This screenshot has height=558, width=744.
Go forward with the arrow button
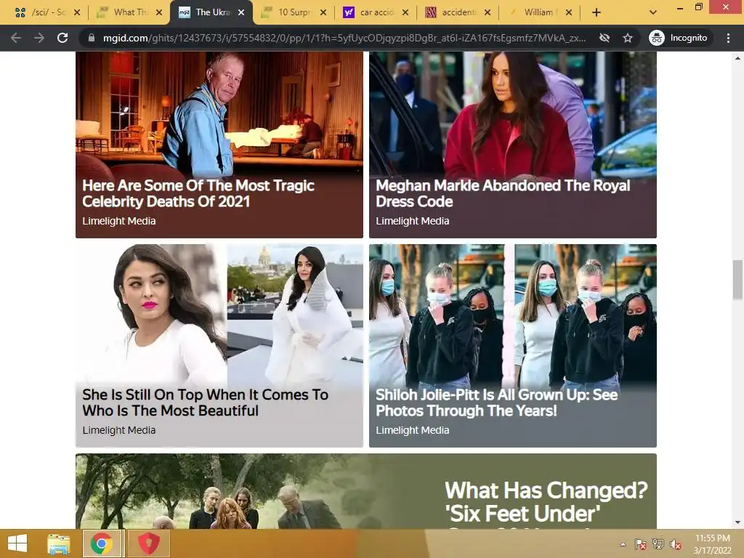[x=39, y=38]
